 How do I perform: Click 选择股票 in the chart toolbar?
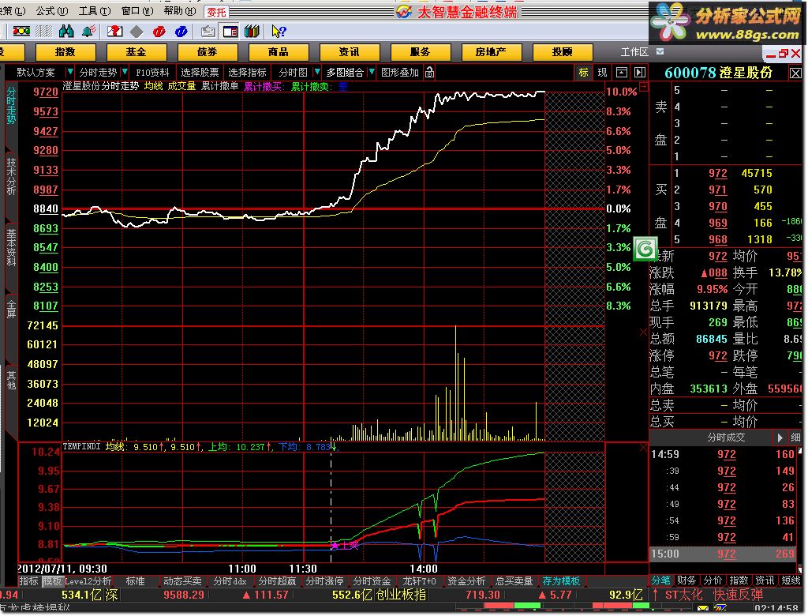pos(200,72)
